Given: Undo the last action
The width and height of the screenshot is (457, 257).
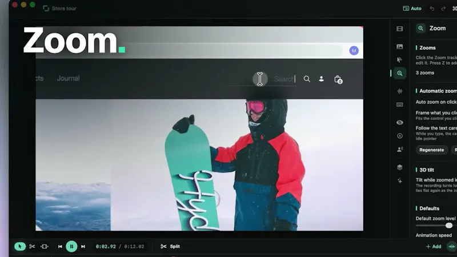Looking at the screenshot, I should tap(432, 9).
